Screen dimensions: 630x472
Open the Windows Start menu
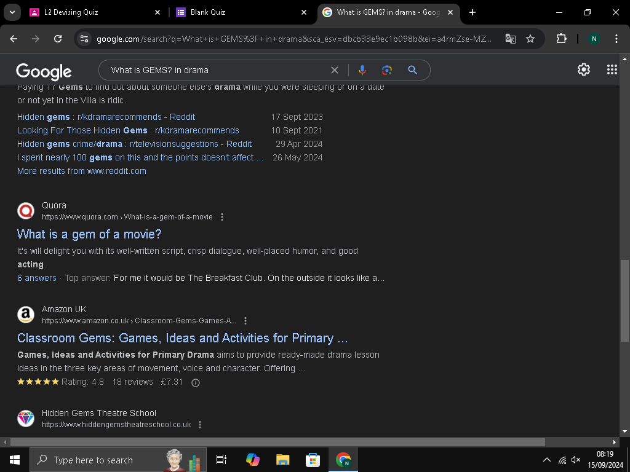click(x=15, y=460)
